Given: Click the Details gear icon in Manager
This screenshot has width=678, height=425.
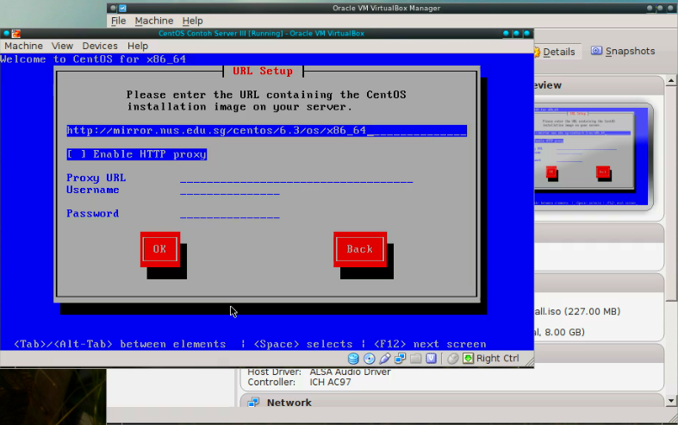Looking at the screenshot, I should click(x=537, y=52).
